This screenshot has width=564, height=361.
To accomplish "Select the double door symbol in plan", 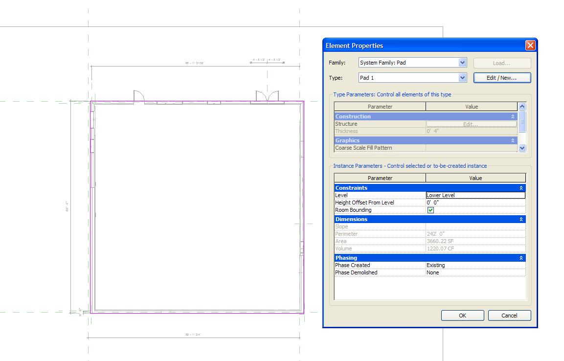I will pos(267,96).
